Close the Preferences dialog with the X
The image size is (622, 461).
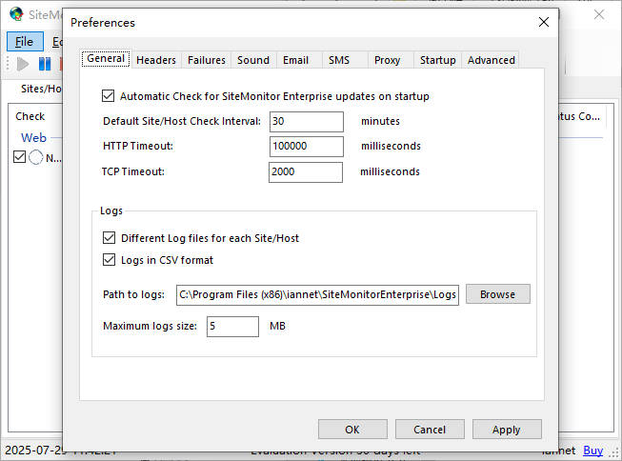click(x=544, y=22)
